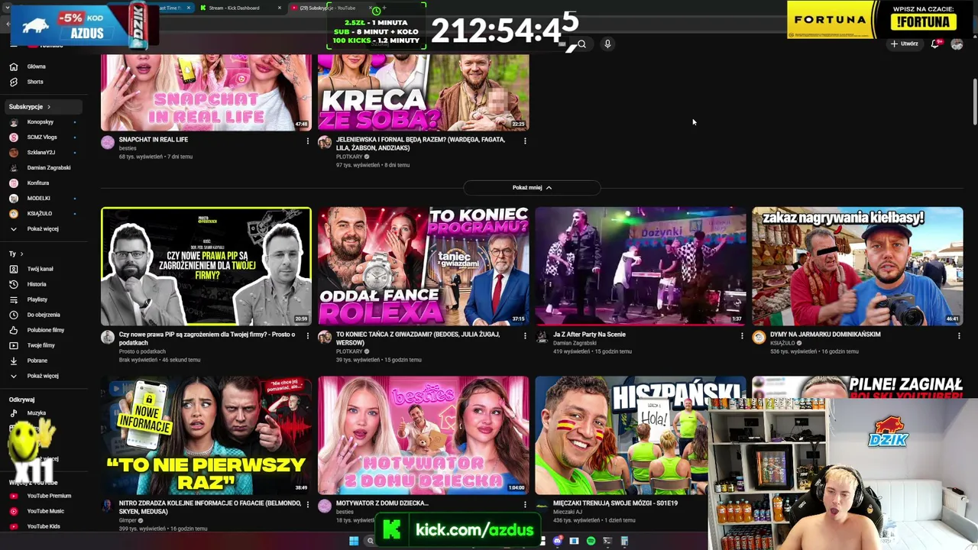
Task: Open the YouTube Music logo icon
Action: coord(13,511)
